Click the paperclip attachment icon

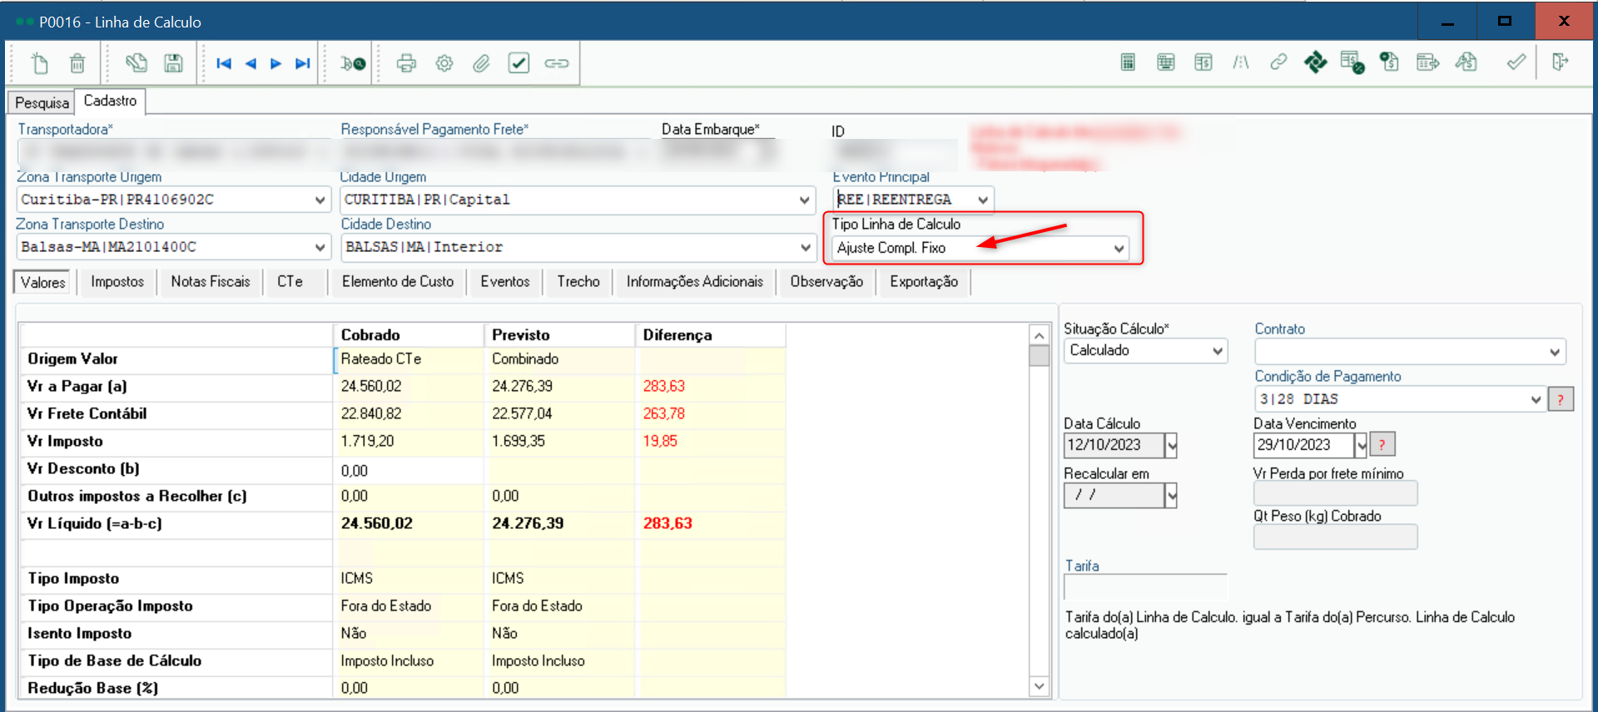tap(481, 63)
